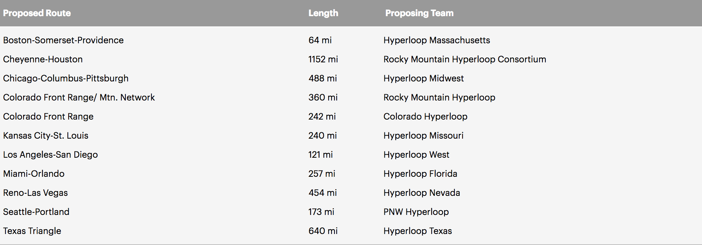Click the Proposing Team column header

tap(419, 13)
